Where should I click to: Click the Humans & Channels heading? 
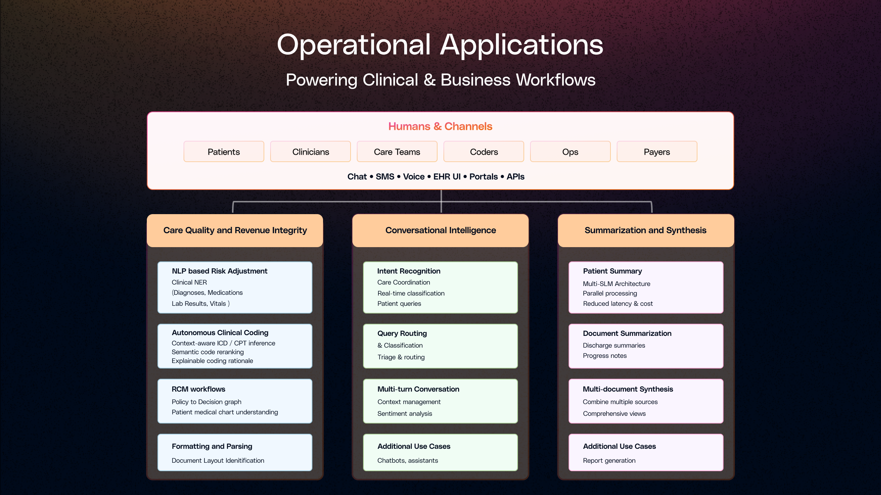pos(440,126)
